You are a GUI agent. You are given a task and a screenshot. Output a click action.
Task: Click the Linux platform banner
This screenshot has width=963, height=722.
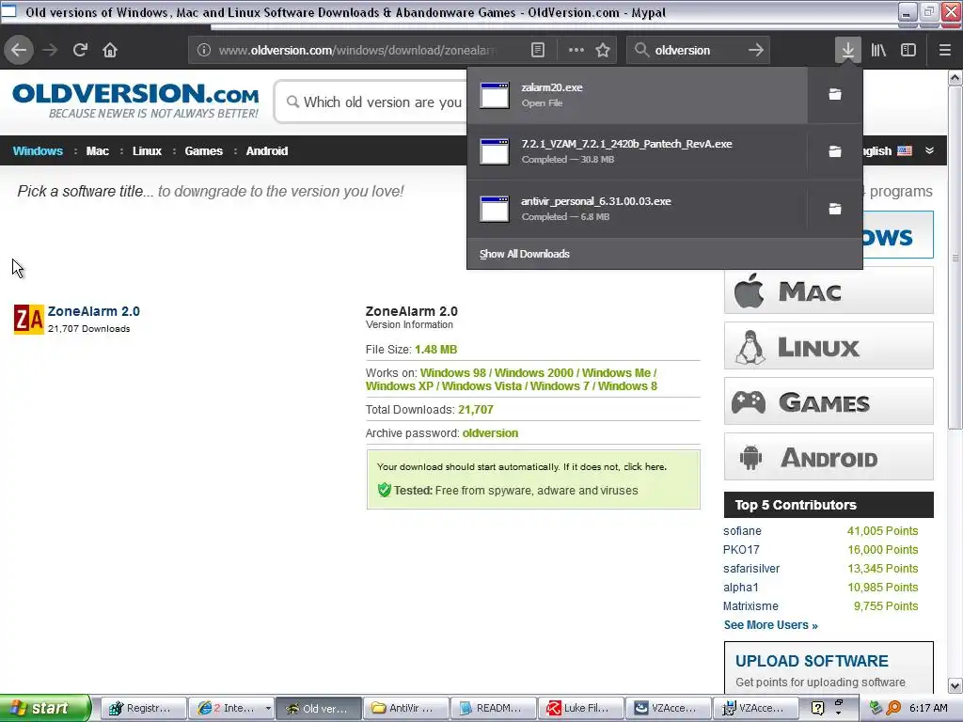pos(829,346)
